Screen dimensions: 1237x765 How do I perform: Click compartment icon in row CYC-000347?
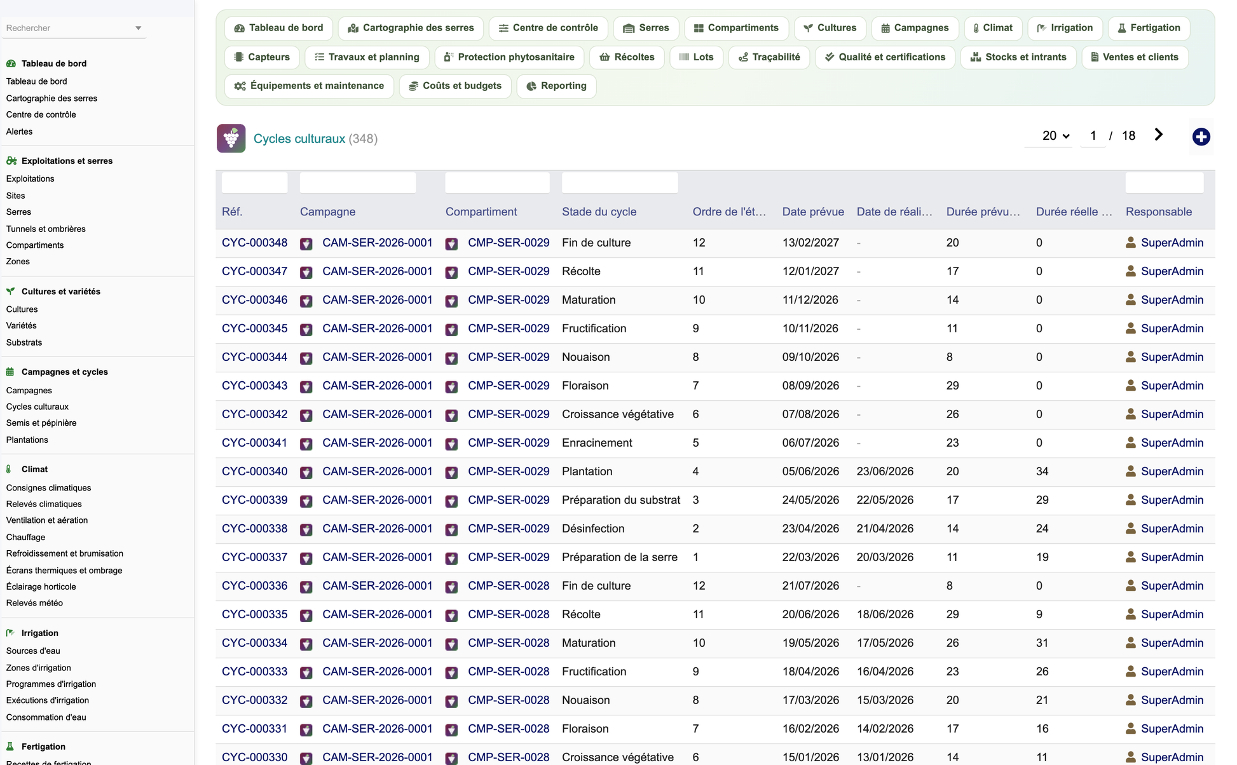tap(452, 272)
